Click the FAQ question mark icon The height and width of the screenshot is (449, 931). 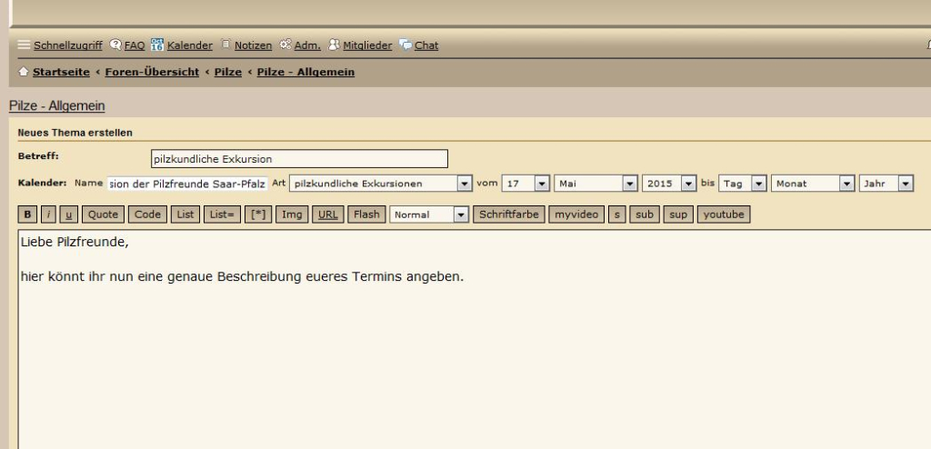[115, 45]
